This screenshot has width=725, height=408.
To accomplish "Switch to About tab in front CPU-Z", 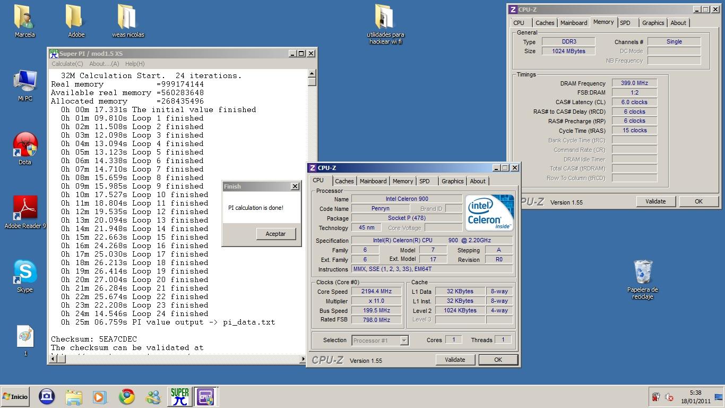I will [x=478, y=181].
